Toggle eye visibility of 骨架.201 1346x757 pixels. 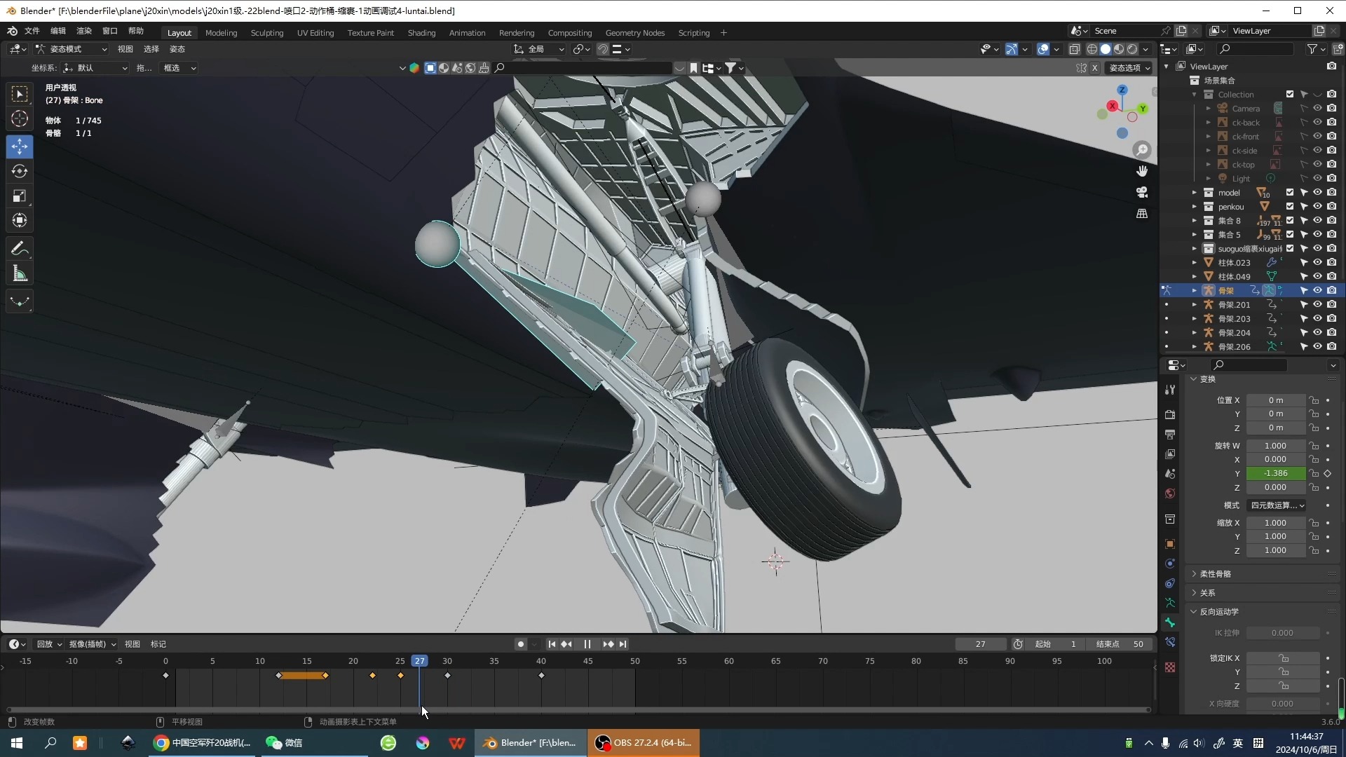[1317, 305]
